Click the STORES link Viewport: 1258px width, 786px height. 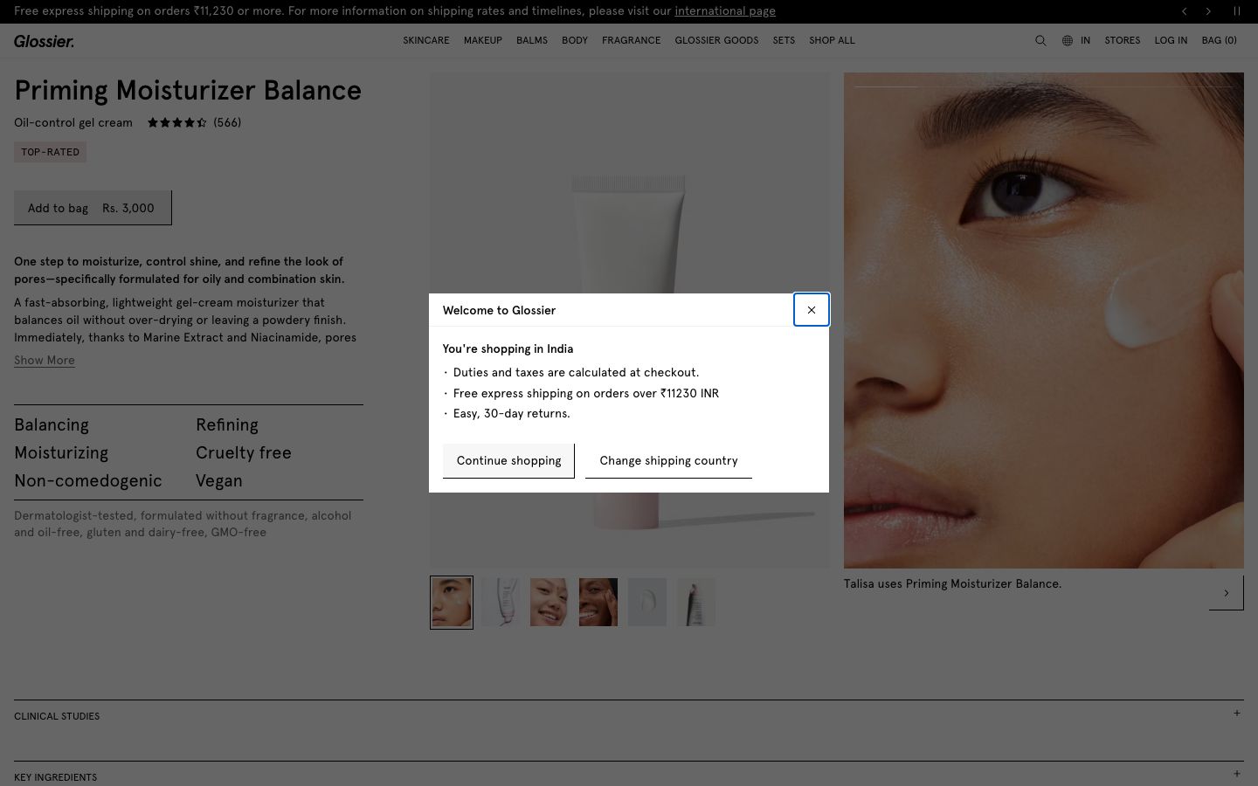1123,40
